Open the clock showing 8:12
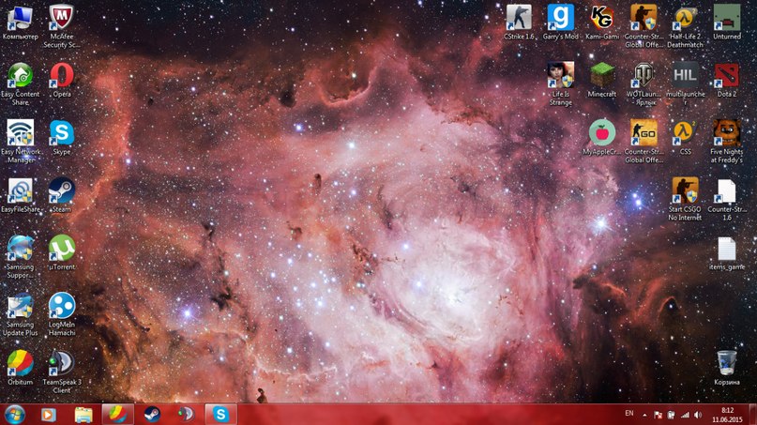 coord(727,415)
